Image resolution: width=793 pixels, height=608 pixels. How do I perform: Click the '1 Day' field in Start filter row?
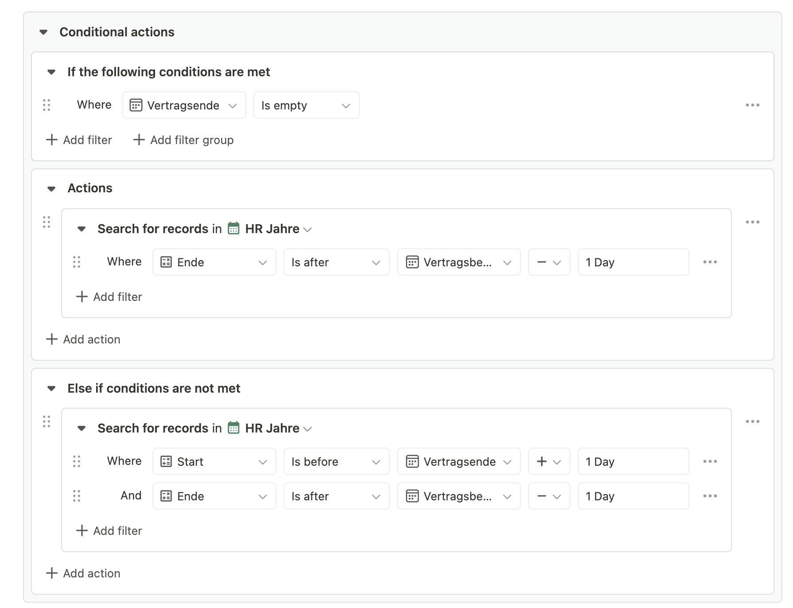point(633,461)
